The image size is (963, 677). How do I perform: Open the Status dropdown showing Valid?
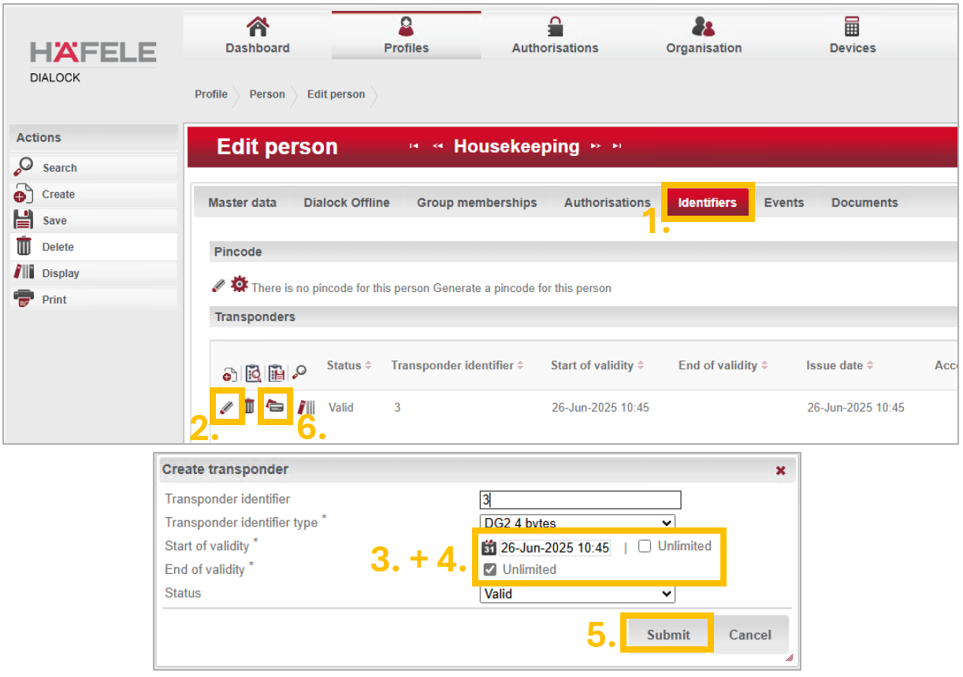(578, 594)
